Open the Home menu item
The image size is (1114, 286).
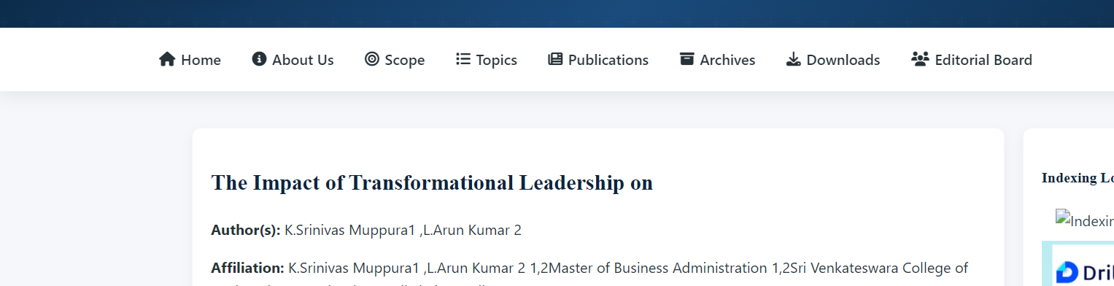point(190,60)
